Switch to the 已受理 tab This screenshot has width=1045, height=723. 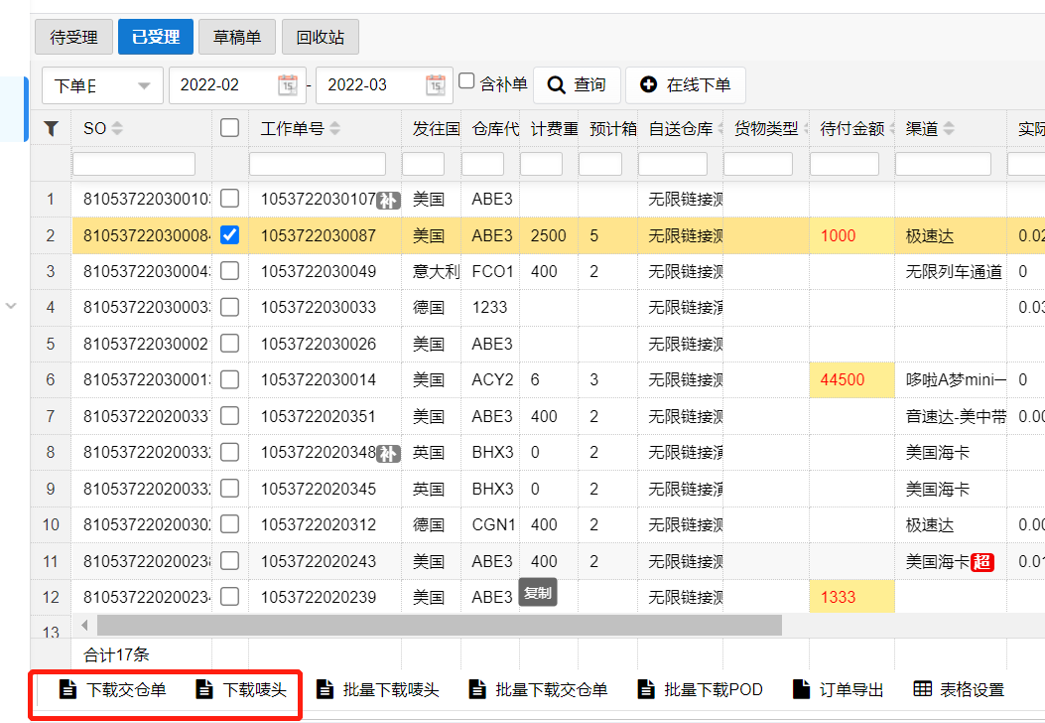pyautogui.click(x=155, y=37)
